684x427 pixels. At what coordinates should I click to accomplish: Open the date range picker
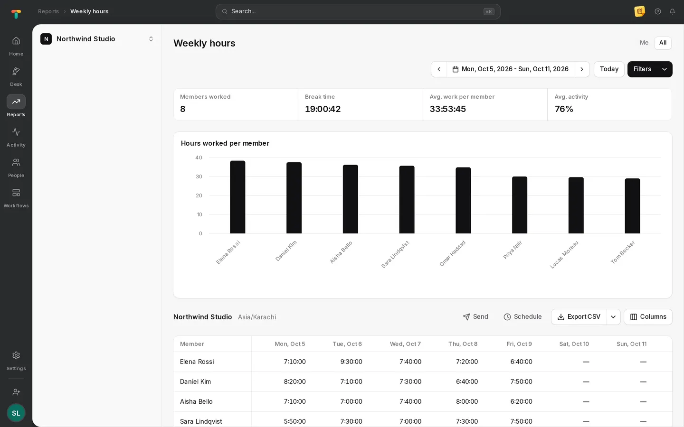click(x=510, y=69)
